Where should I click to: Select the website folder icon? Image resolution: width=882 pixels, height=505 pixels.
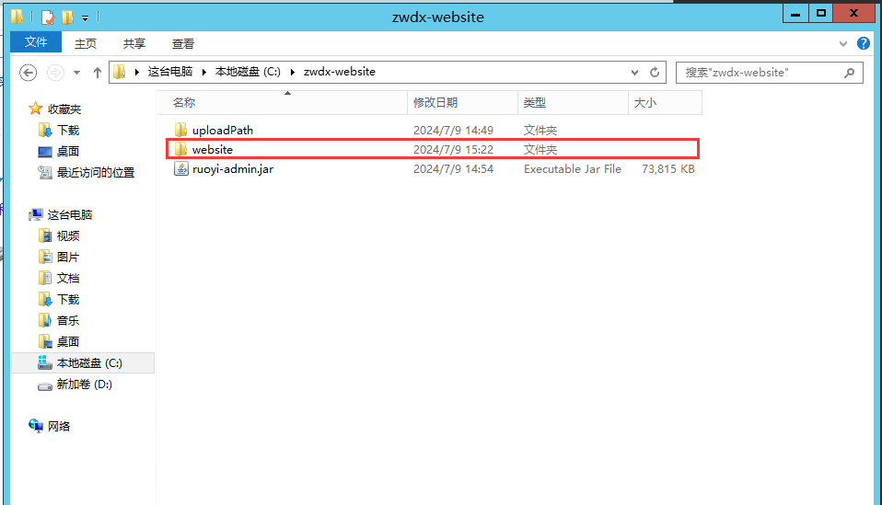click(x=180, y=149)
